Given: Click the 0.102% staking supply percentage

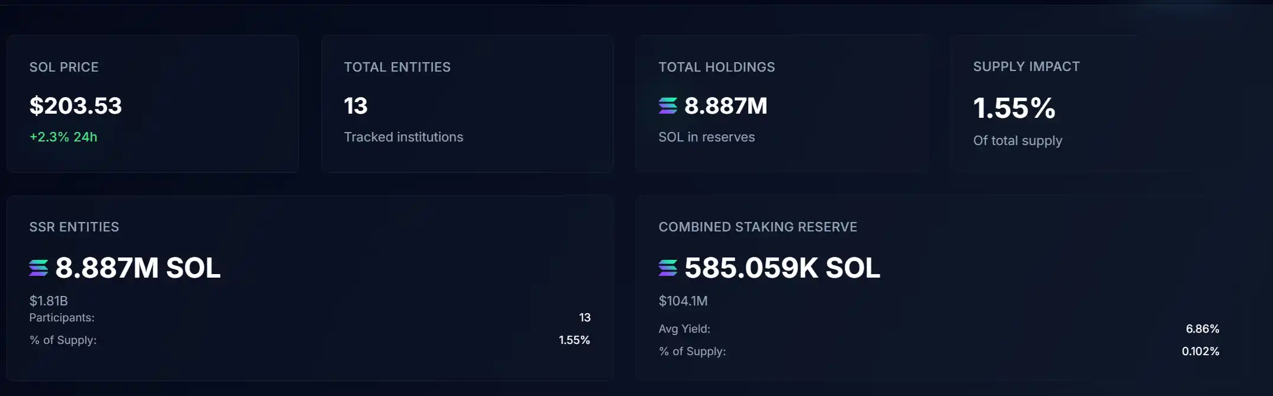Looking at the screenshot, I should (x=1200, y=351).
